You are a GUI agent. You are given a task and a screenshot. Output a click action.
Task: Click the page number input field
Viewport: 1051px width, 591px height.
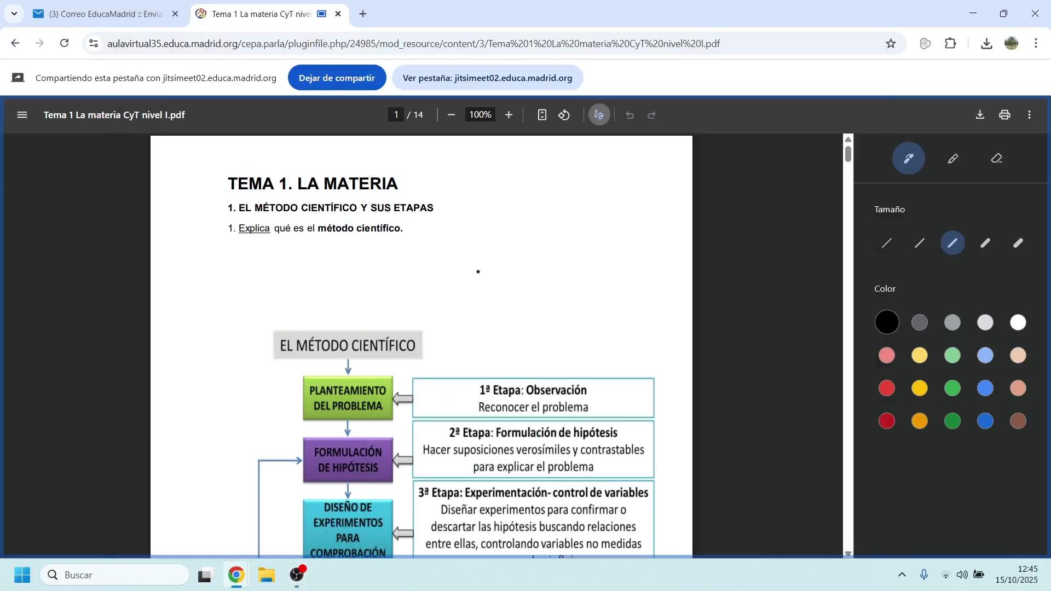click(396, 115)
